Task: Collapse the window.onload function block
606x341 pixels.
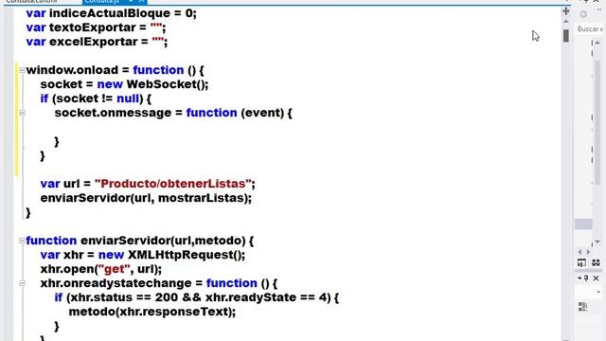Action: click(x=22, y=70)
